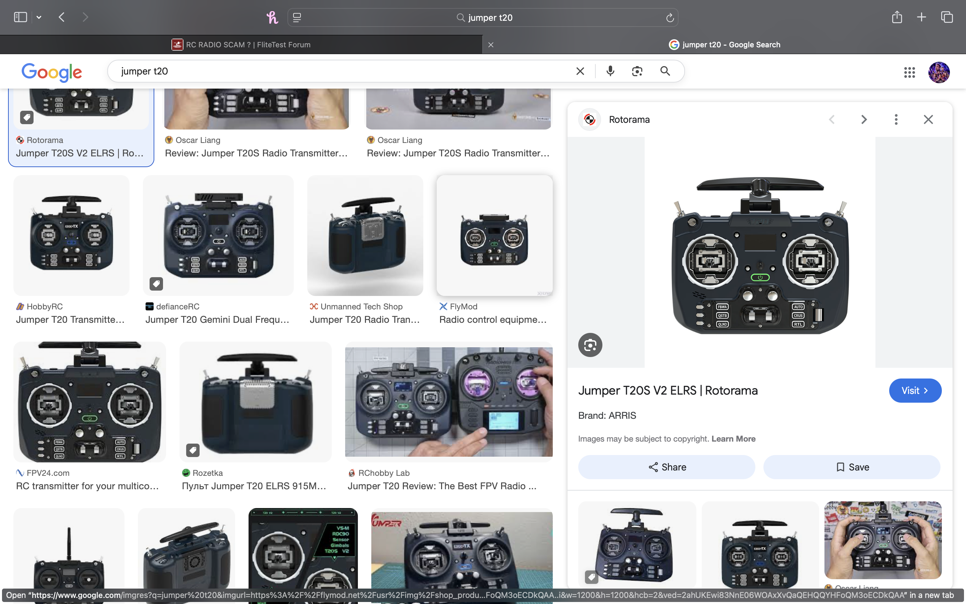Search inside image with Lens button
This screenshot has height=604, width=966.
(590, 345)
